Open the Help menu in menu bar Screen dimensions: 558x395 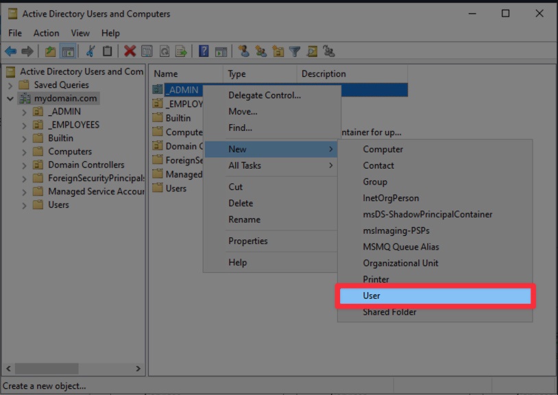tap(110, 33)
